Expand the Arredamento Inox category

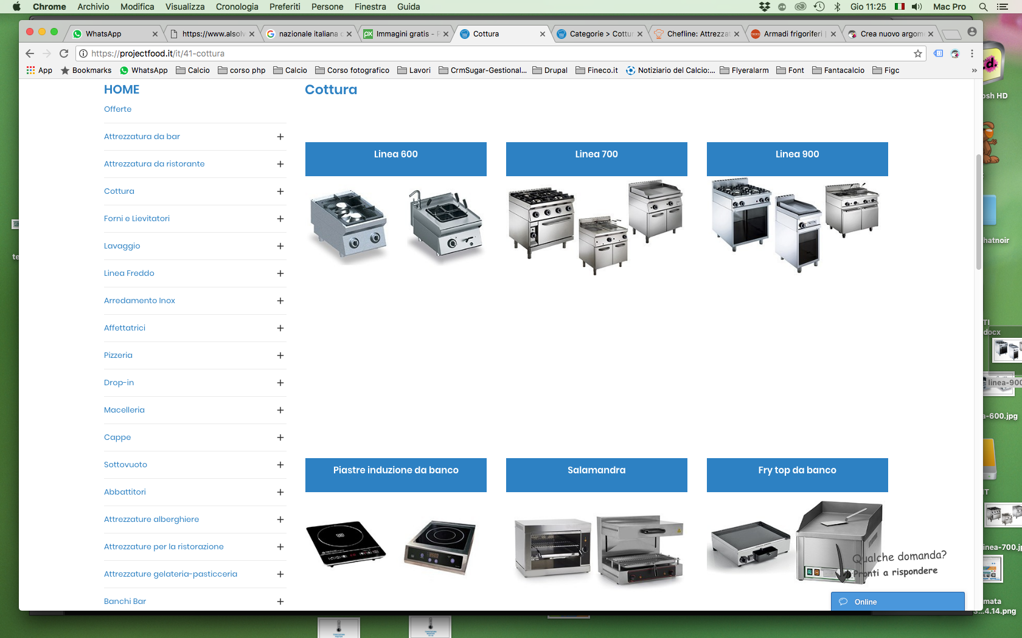point(280,301)
